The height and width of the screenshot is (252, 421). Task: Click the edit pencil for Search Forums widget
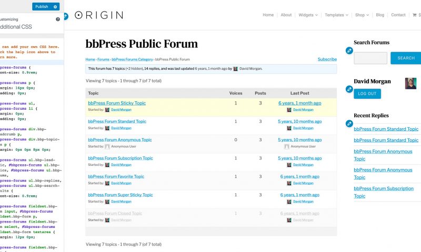[x=349, y=50]
